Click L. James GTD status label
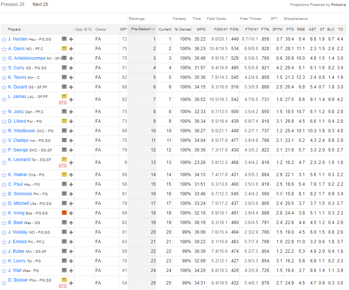 [x=63, y=102]
